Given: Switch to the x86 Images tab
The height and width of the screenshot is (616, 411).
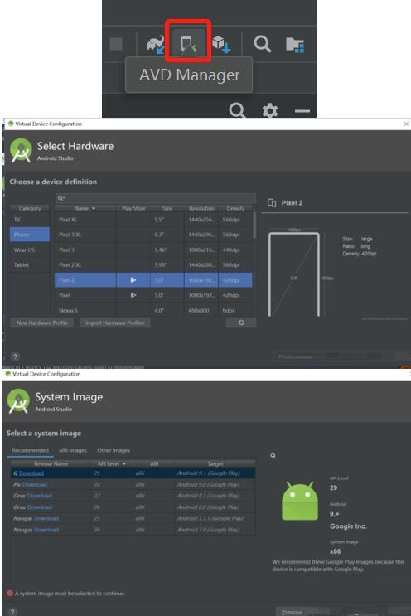Looking at the screenshot, I should pyautogui.click(x=73, y=450).
